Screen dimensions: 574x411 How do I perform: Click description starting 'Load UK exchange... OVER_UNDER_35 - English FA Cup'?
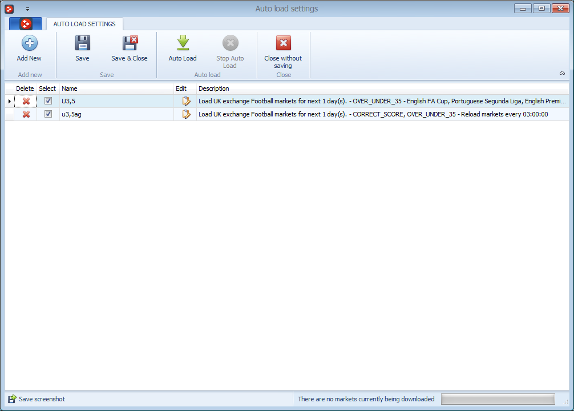382,101
